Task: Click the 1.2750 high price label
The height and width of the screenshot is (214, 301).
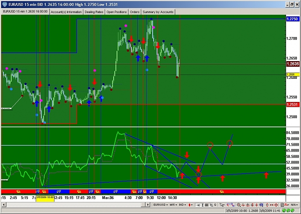Action: tap(293, 19)
